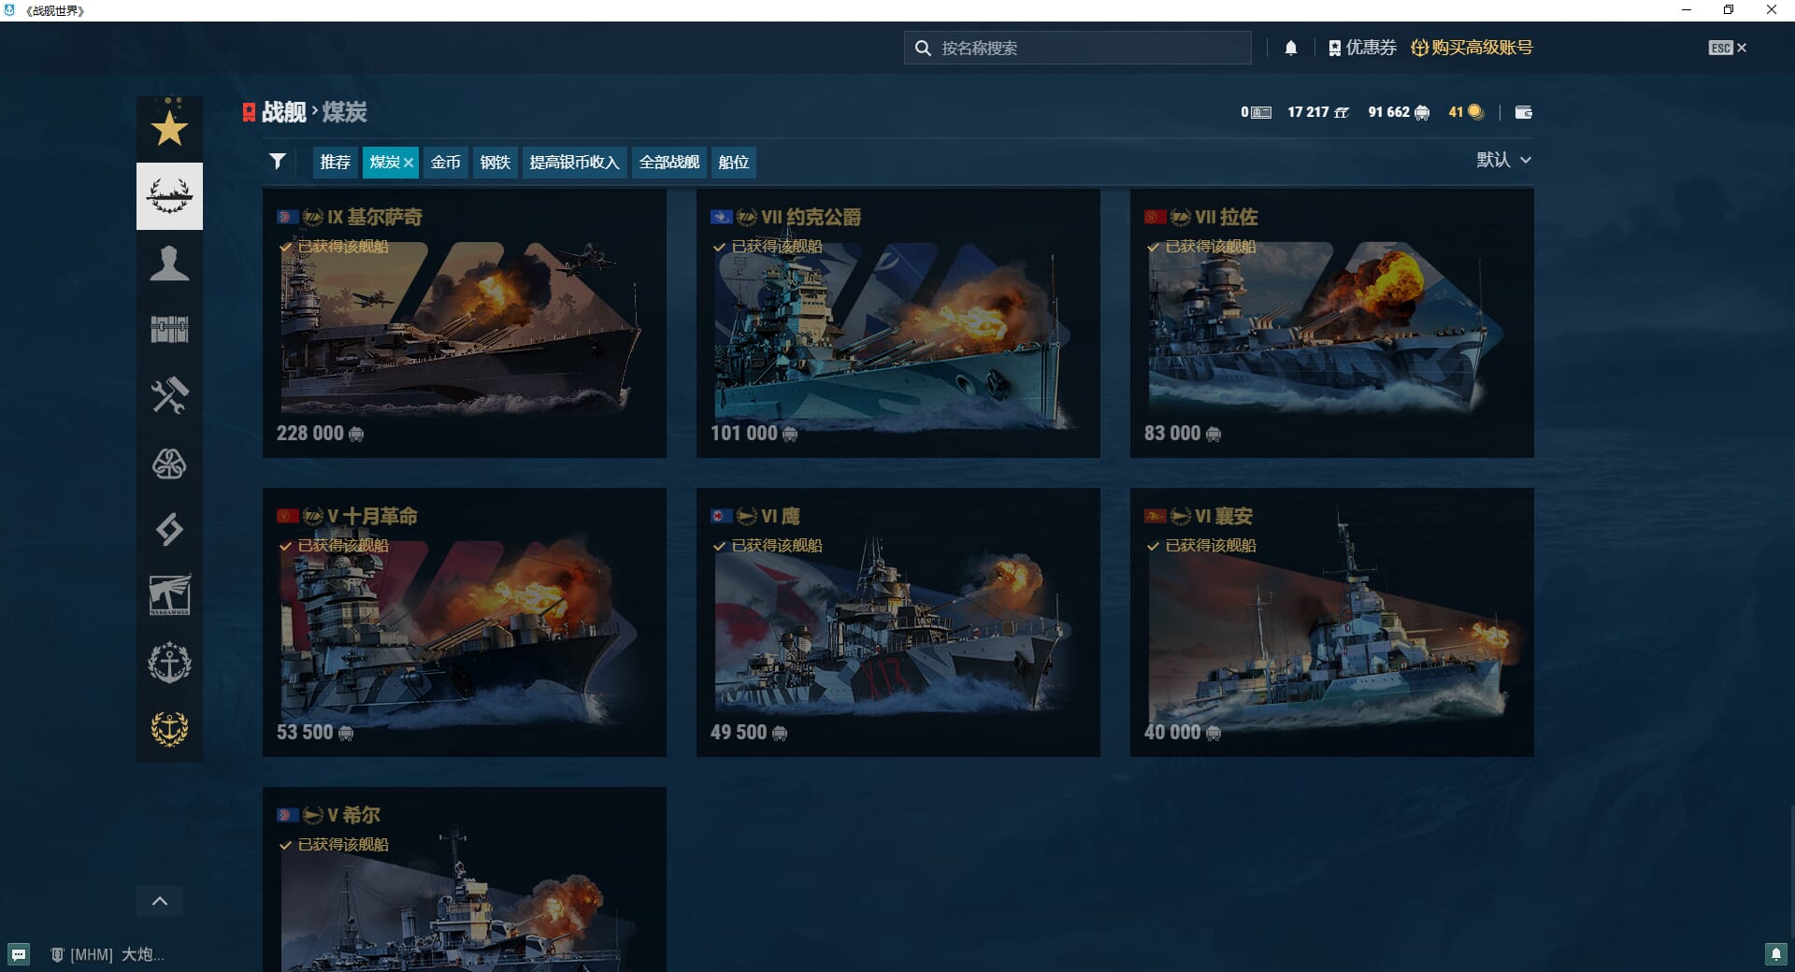Click the 按名称搜索 search field
1795x972 pixels.
1084,49
